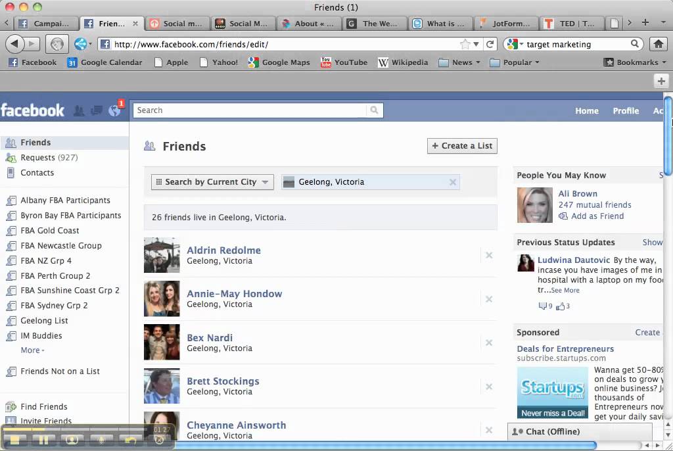Switch to the About « tab
The width and height of the screenshot is (673, 451).
(x=308, y=24)
